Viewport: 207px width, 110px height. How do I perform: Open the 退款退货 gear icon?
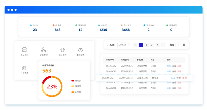click(80, 50)
